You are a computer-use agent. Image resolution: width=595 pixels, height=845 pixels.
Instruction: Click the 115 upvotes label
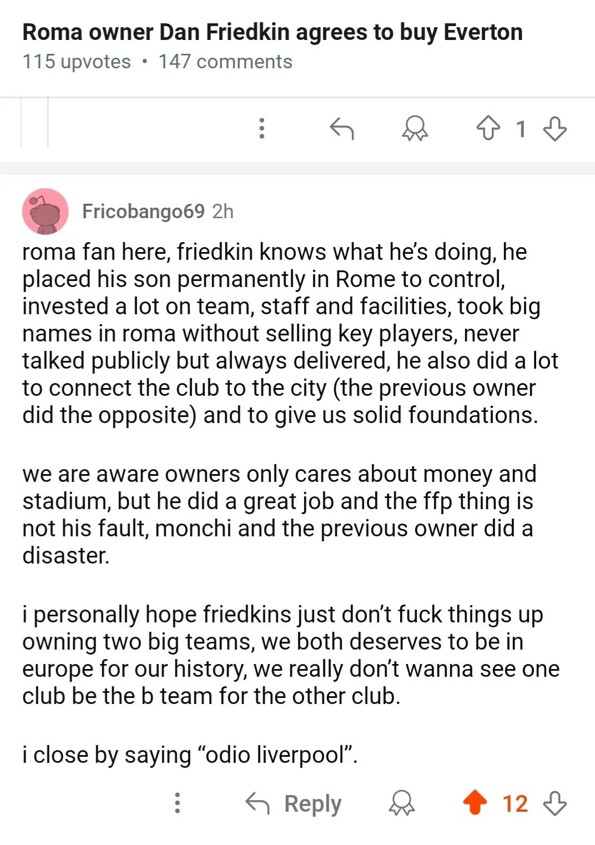coord(77,62)
